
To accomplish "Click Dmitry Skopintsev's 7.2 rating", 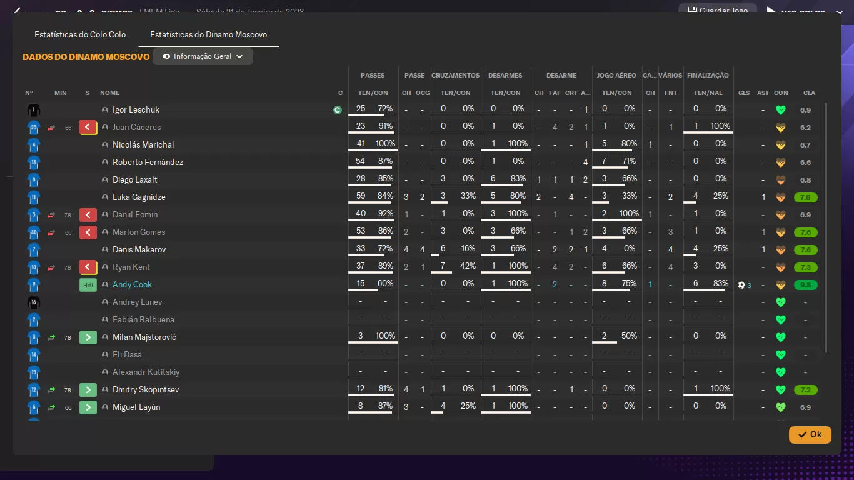I will (806, 390).
